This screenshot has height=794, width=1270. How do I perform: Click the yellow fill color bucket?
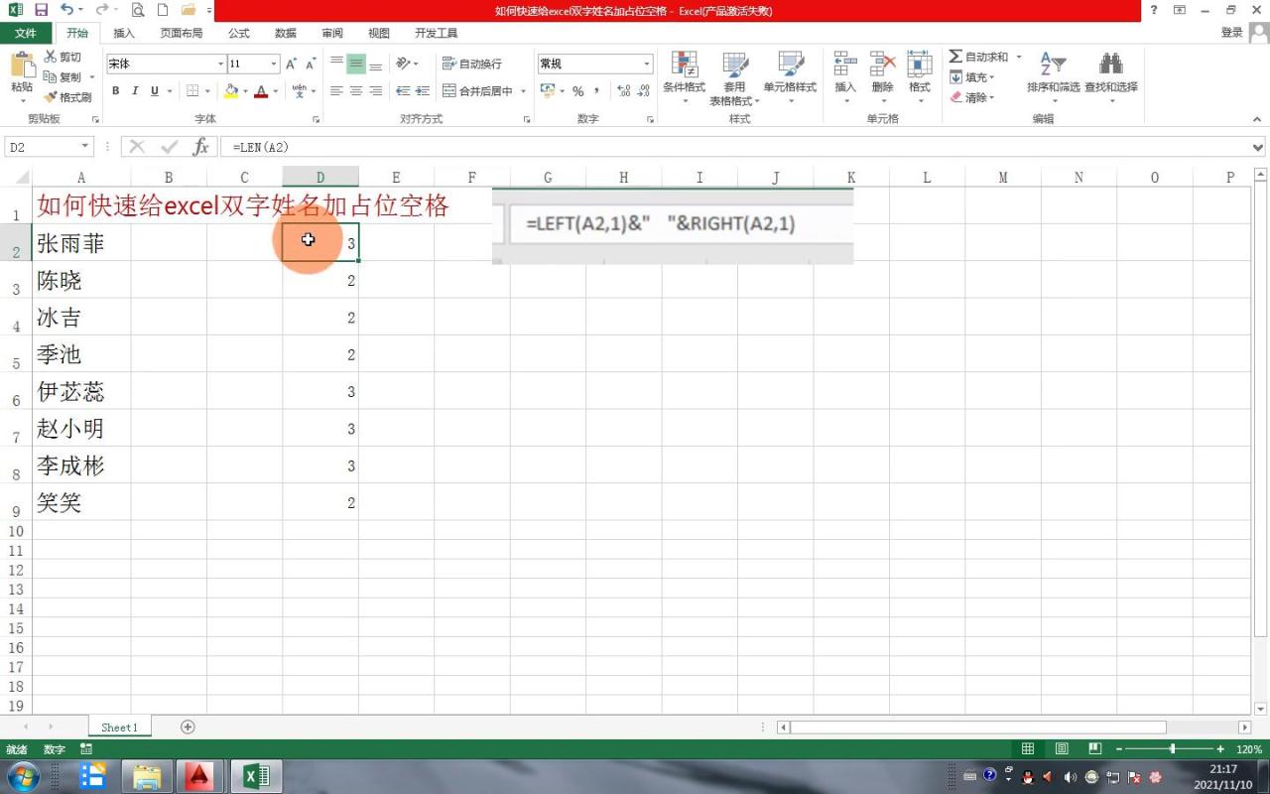(x=231, y=91)
